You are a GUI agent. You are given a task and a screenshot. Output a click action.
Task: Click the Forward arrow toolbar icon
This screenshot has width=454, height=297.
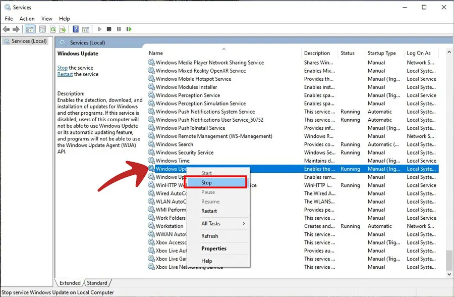pyautogui.click(x=16, y=29)
